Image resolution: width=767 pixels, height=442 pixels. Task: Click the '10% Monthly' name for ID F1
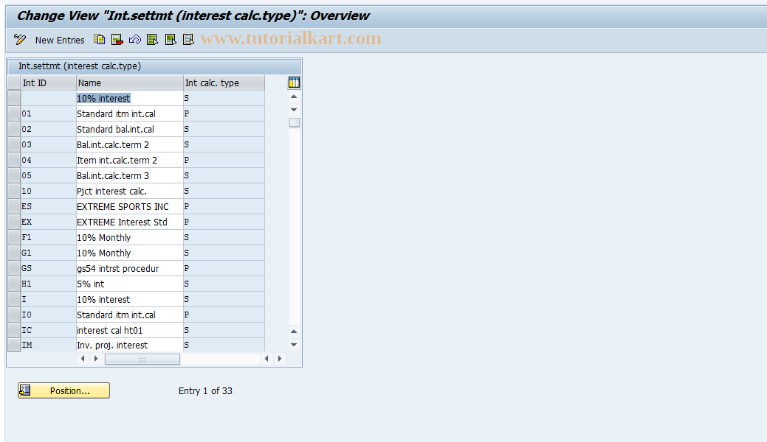[x=130, y=238]
